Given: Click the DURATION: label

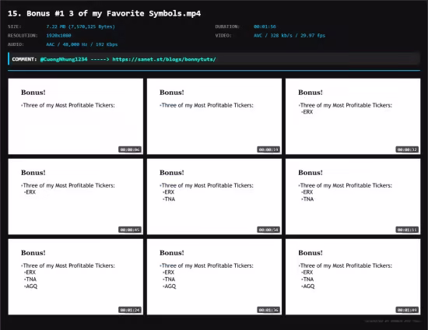Looking at the screenshot, I should pyautogui.click(x=227, y=26).
